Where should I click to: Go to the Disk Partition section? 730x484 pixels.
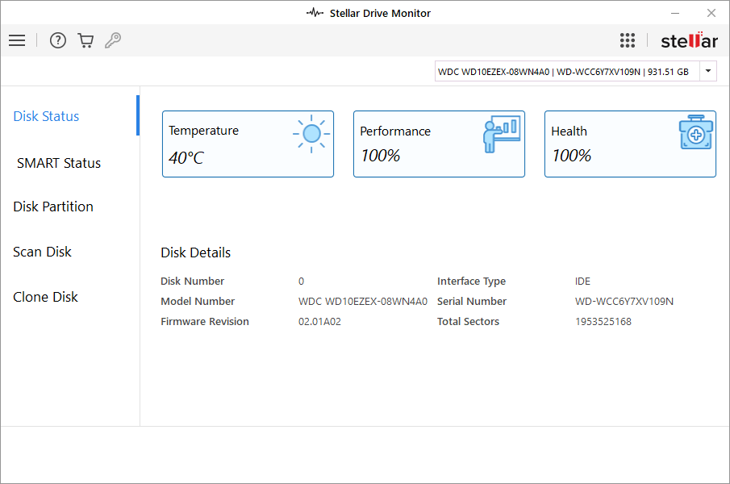click(53, 207)
